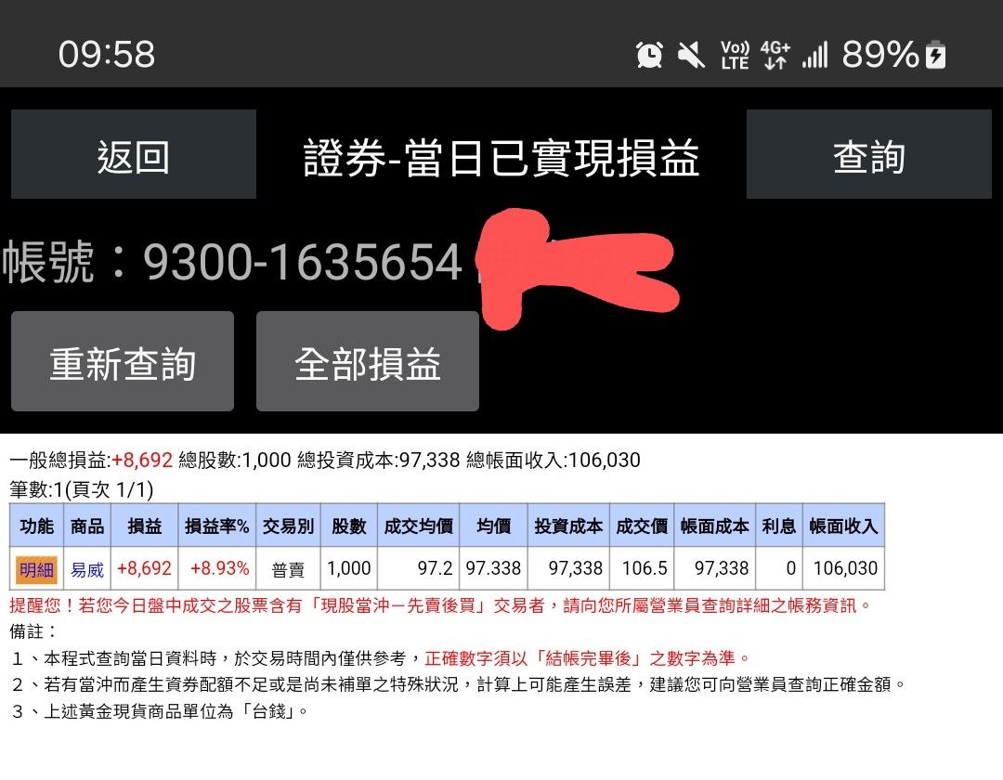
Task: Tap the account number 9300-1635654
Action: pos(303,262)
